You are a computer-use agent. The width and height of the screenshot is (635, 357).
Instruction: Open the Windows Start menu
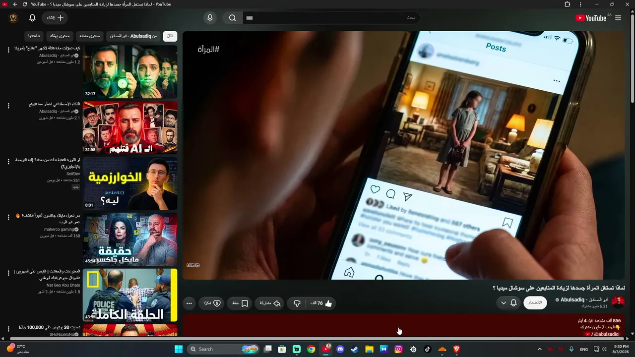pos(179,349)
